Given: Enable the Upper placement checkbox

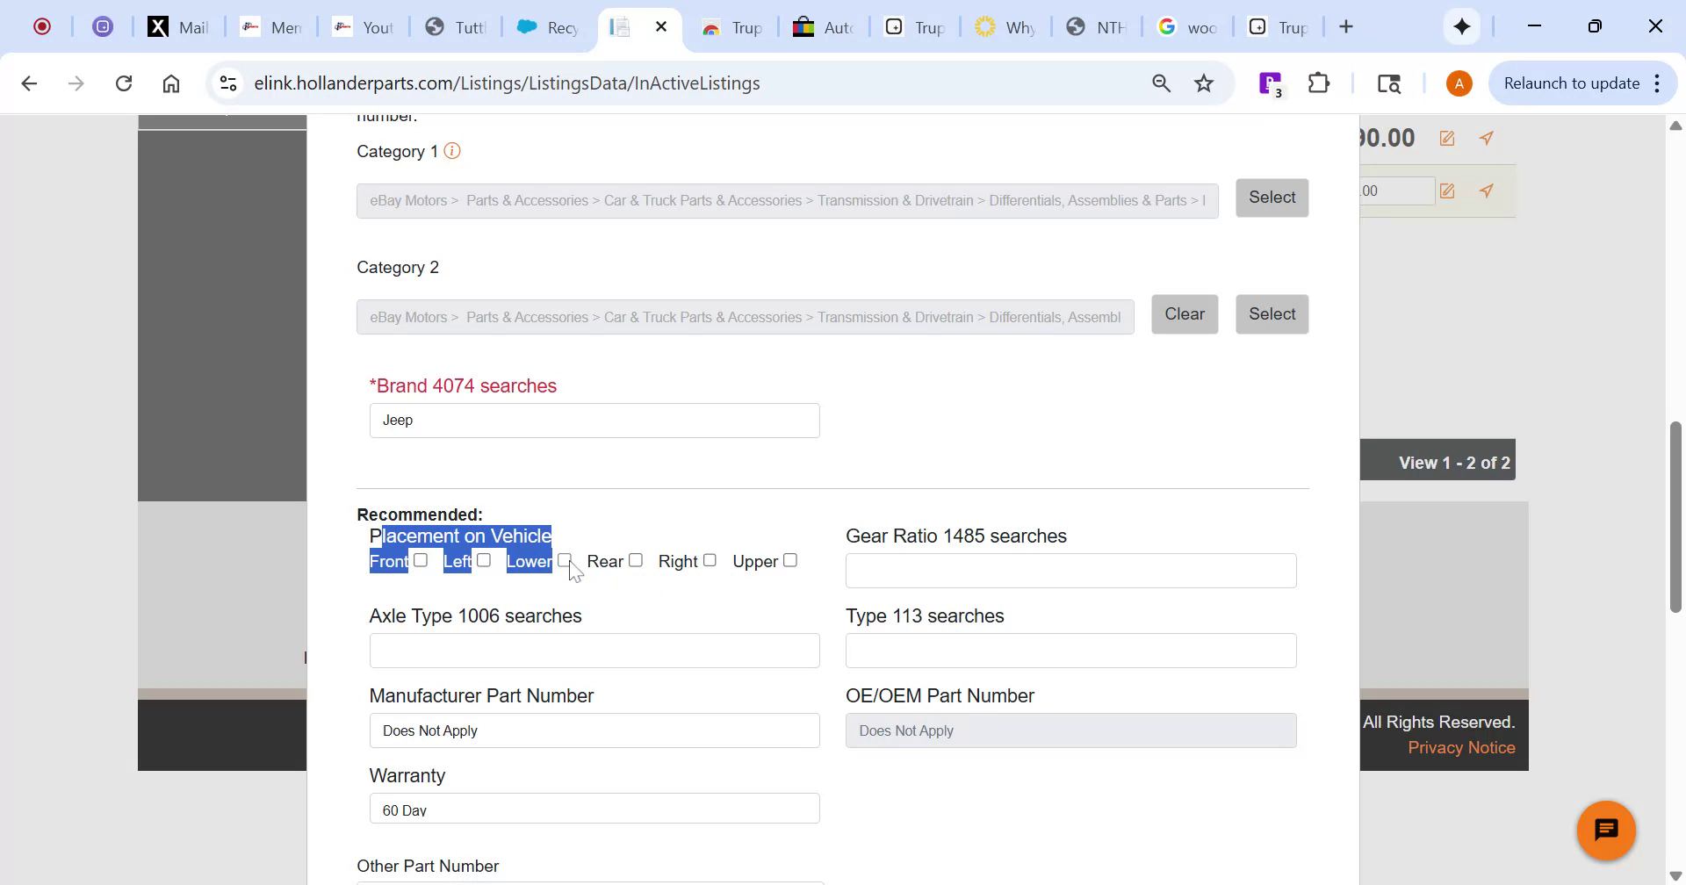Looking at the screenshot, I should click(789, 559).
